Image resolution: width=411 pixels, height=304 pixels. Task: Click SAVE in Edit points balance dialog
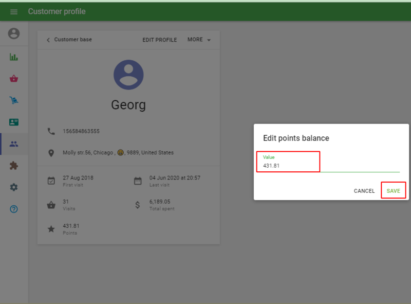tap(393, 191)
